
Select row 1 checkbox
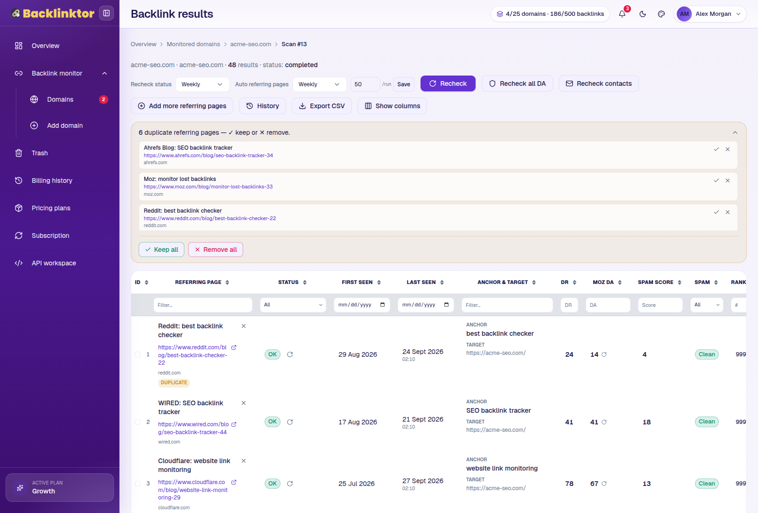[138, 354]
